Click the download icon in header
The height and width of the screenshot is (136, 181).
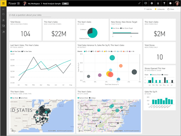tap(158, 3)
